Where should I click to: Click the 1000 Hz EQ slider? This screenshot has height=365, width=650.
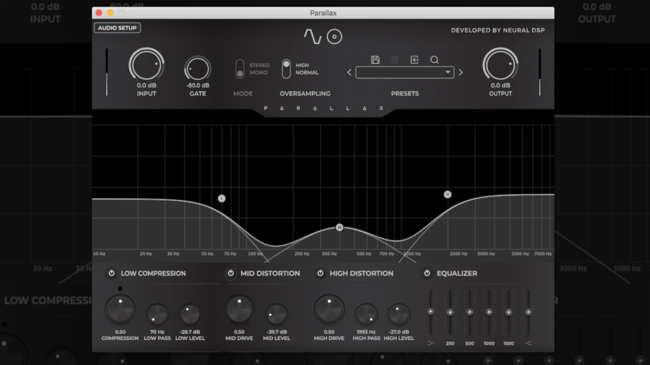point(489,312)
